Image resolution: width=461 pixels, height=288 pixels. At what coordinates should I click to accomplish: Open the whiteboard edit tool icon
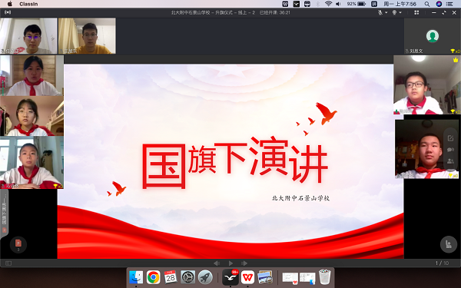pyautogui.click(x=450, y=138)
